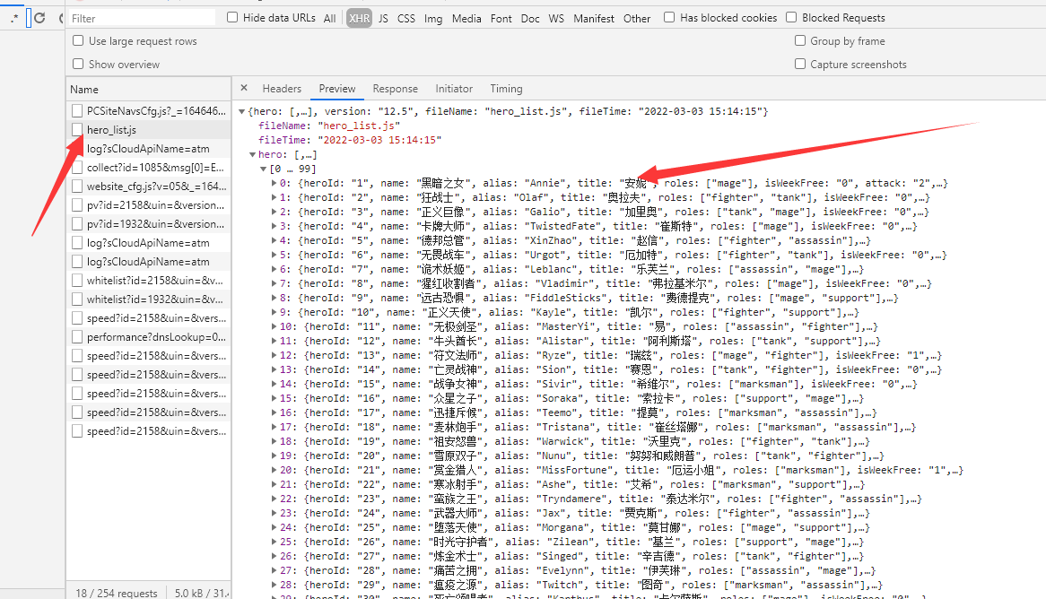Enable the Hide data URLs checkbox

pyautogui.click(x=231, y=18)
